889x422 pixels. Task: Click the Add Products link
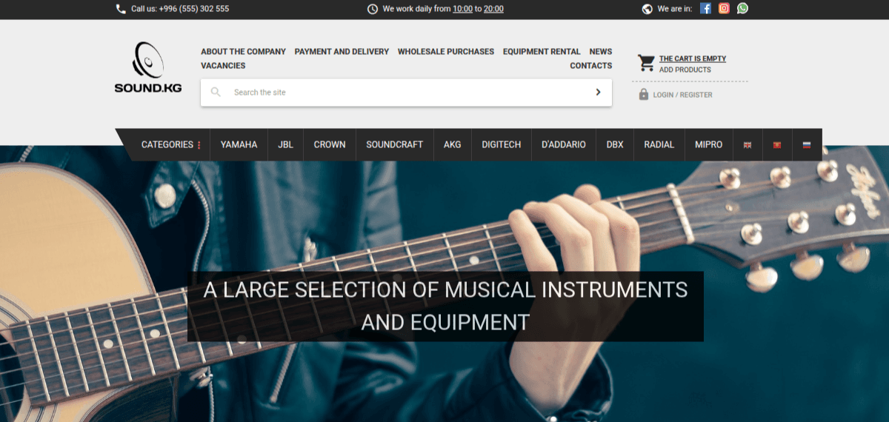pos(685,70)
